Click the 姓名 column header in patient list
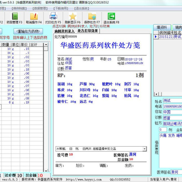The image size is (182, 182). [x=177, y=32]
